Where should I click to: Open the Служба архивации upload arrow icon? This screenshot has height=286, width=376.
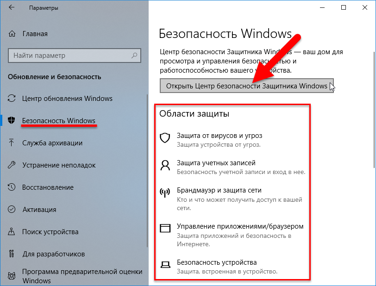11,143
